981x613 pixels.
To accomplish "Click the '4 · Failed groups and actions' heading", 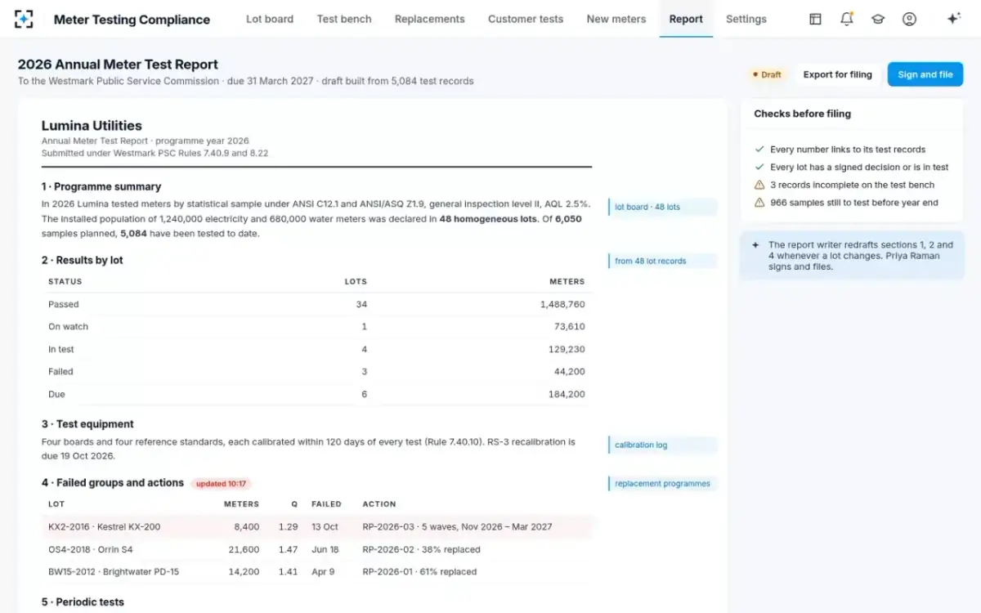I will (113, 483).
